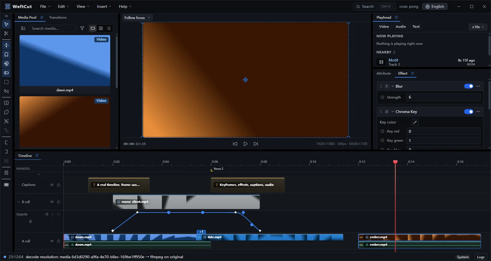This screenshot has height=261, width=491.
Task: Open the Search box in title bar
Action: [374, 6]
